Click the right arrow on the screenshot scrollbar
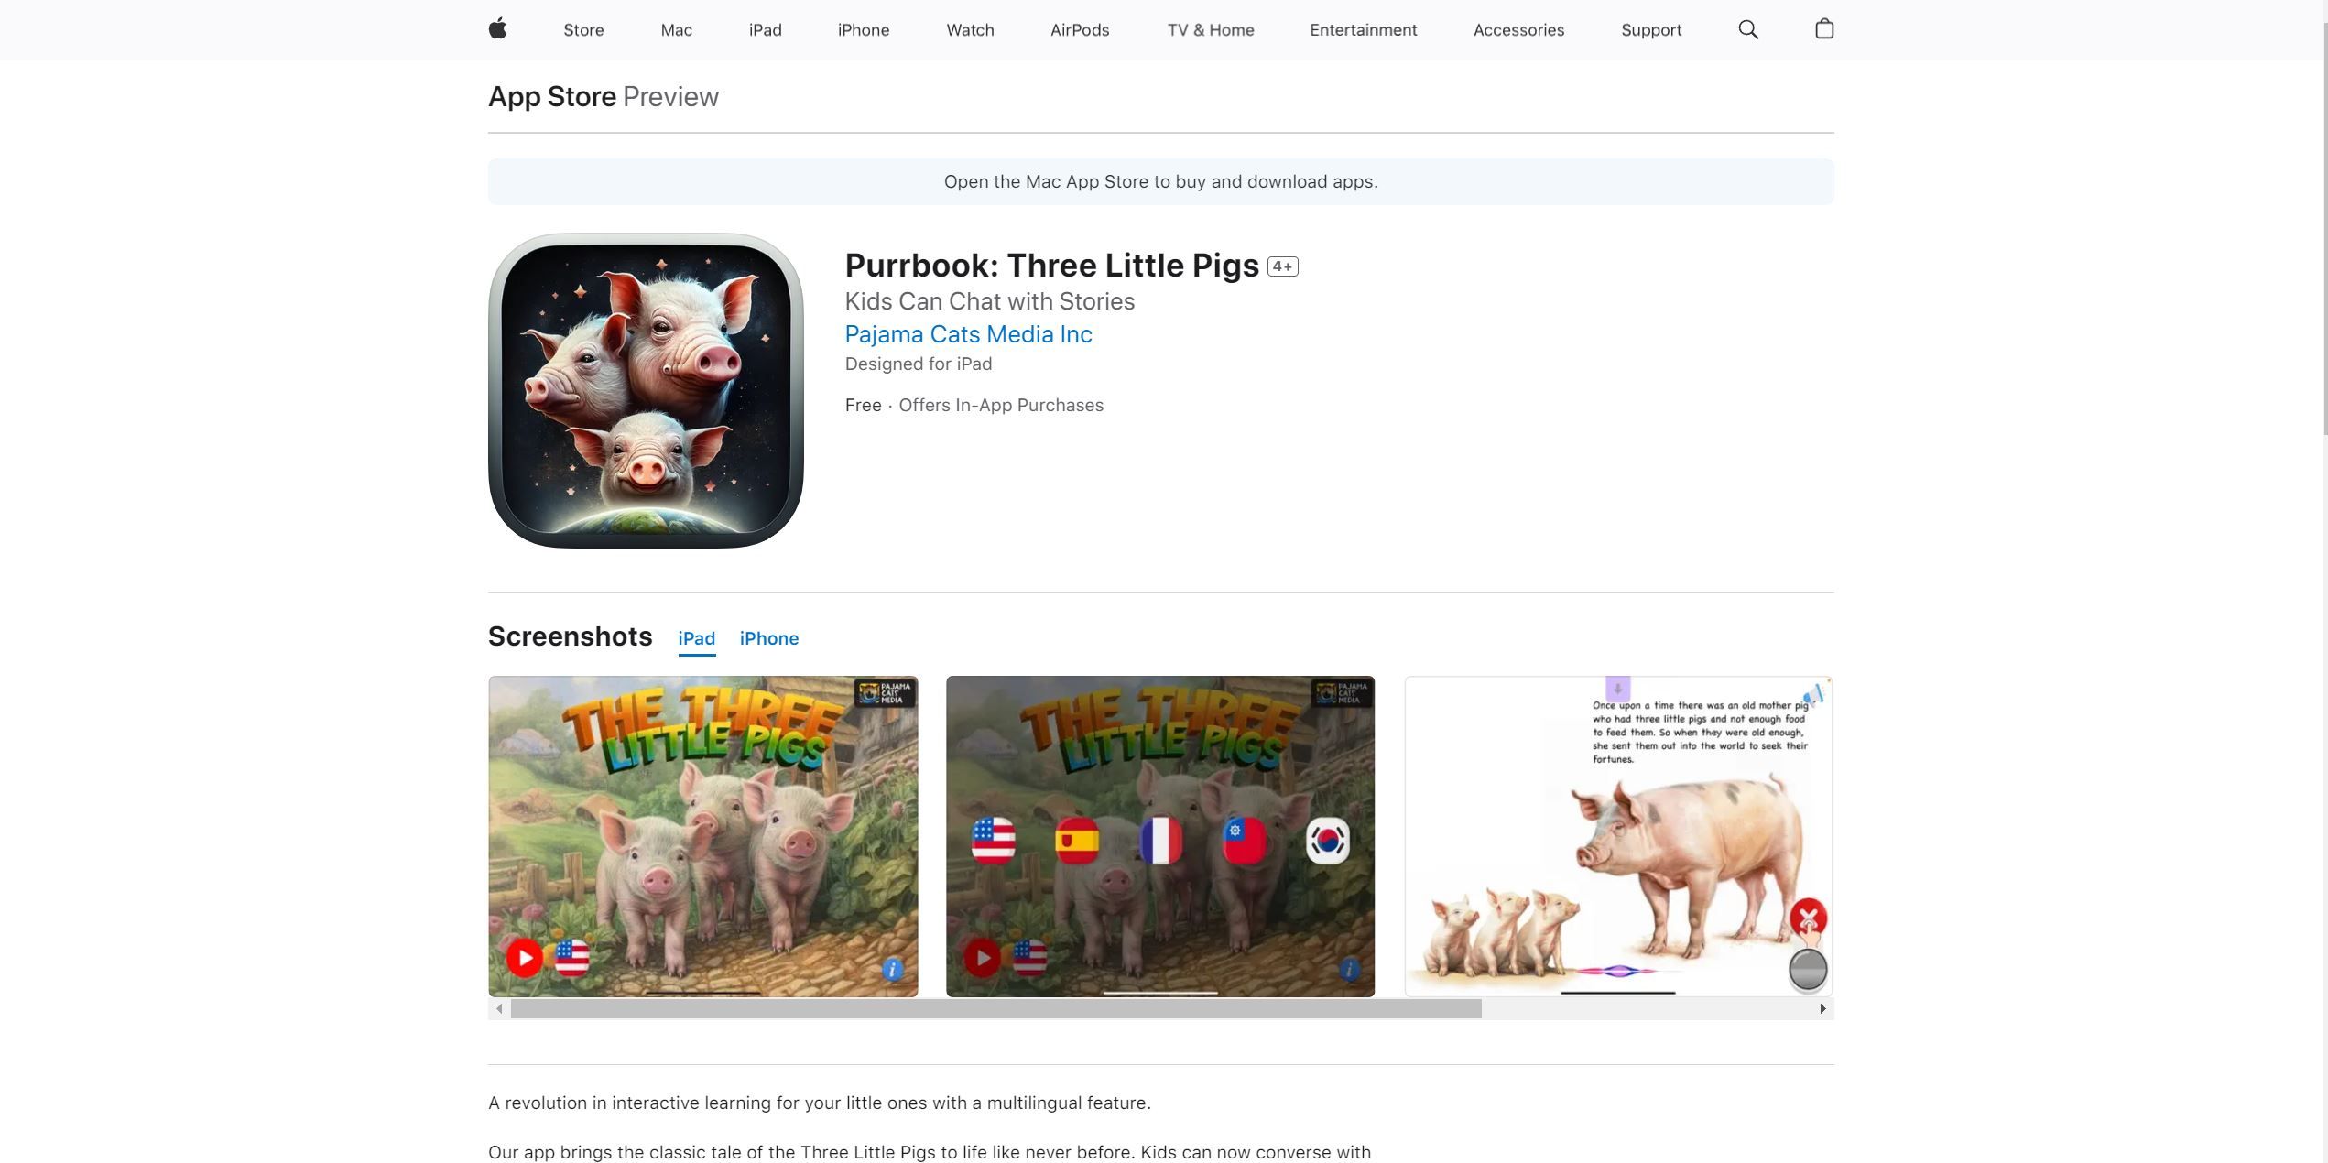2328x1163 pixels. (1822, 1008)
